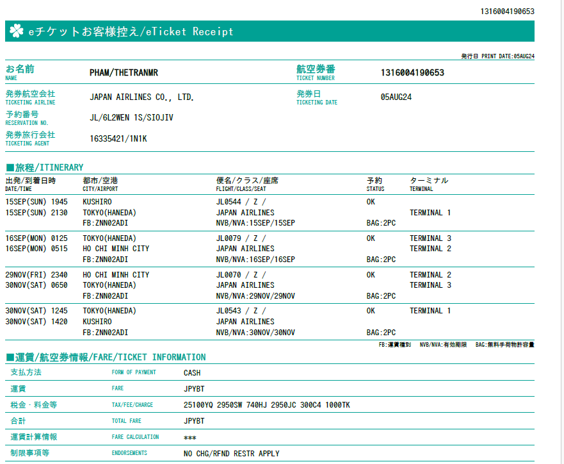Click the ticket number in the top-right corner
The width and height of the screenshot is (564, 464).
point(507,12)
